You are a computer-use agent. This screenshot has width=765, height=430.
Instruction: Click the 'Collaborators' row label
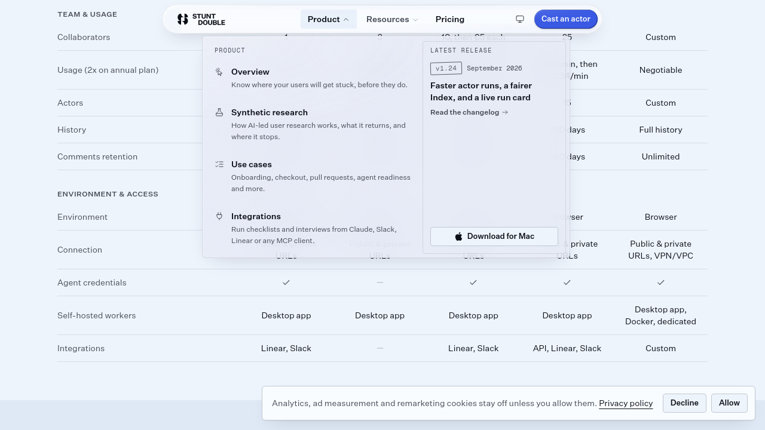84,37
